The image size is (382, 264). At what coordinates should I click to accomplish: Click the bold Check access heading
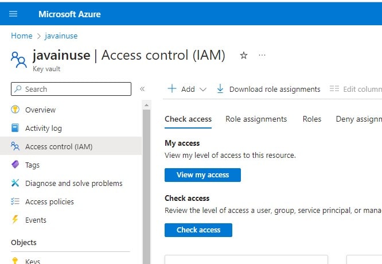tap(187, 198)
